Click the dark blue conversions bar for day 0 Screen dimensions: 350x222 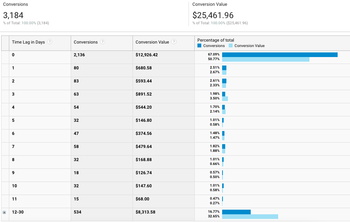280,55
